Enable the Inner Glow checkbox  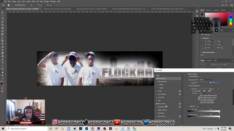coord(157,97)
